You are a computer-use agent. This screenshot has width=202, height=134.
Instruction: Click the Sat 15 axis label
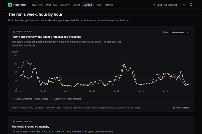(141, 91)
